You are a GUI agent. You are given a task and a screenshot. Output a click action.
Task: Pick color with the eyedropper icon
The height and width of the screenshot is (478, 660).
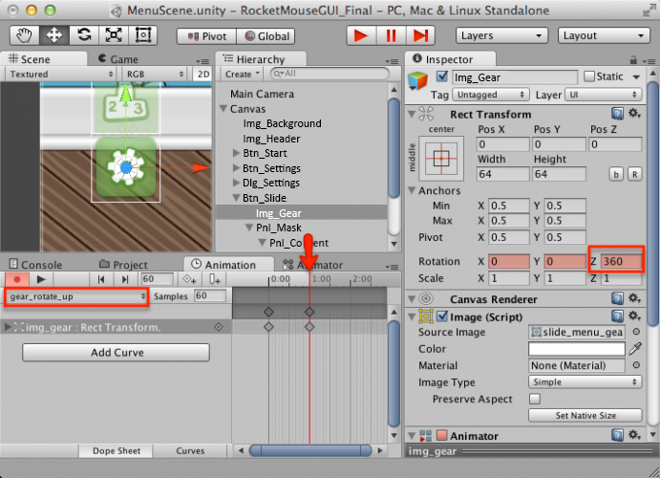click(635, 349)
